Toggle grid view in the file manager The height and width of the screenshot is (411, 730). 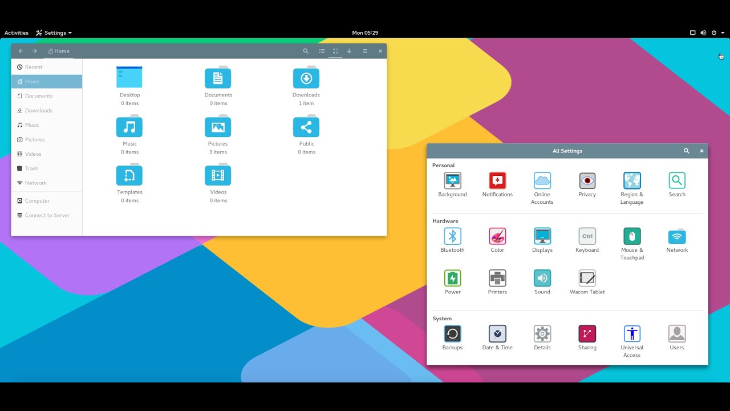(335, 51)
